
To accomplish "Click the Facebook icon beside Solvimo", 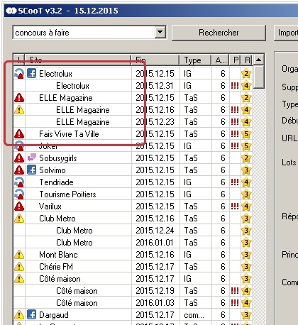I will click(x=32, y=170).
